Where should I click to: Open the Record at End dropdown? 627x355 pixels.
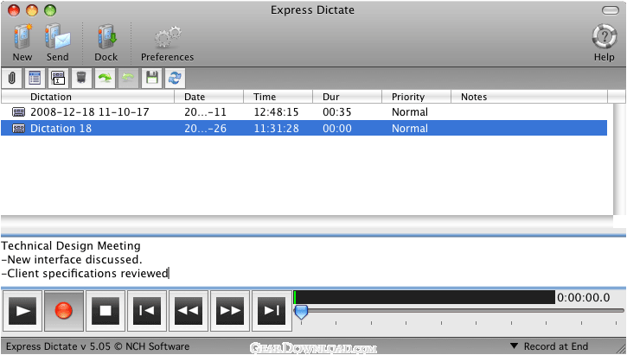550,346
